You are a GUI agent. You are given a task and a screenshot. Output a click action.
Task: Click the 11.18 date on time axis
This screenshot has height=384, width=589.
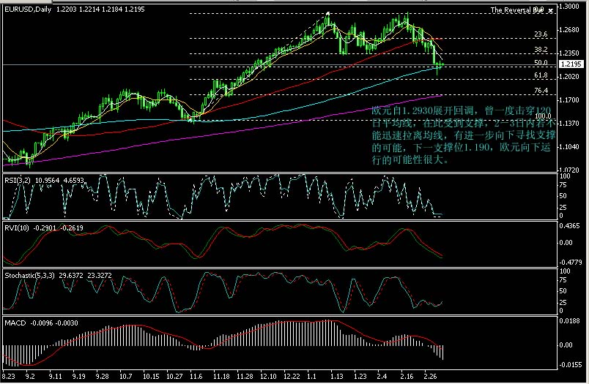pyautogui.click(x=221, y=376)
